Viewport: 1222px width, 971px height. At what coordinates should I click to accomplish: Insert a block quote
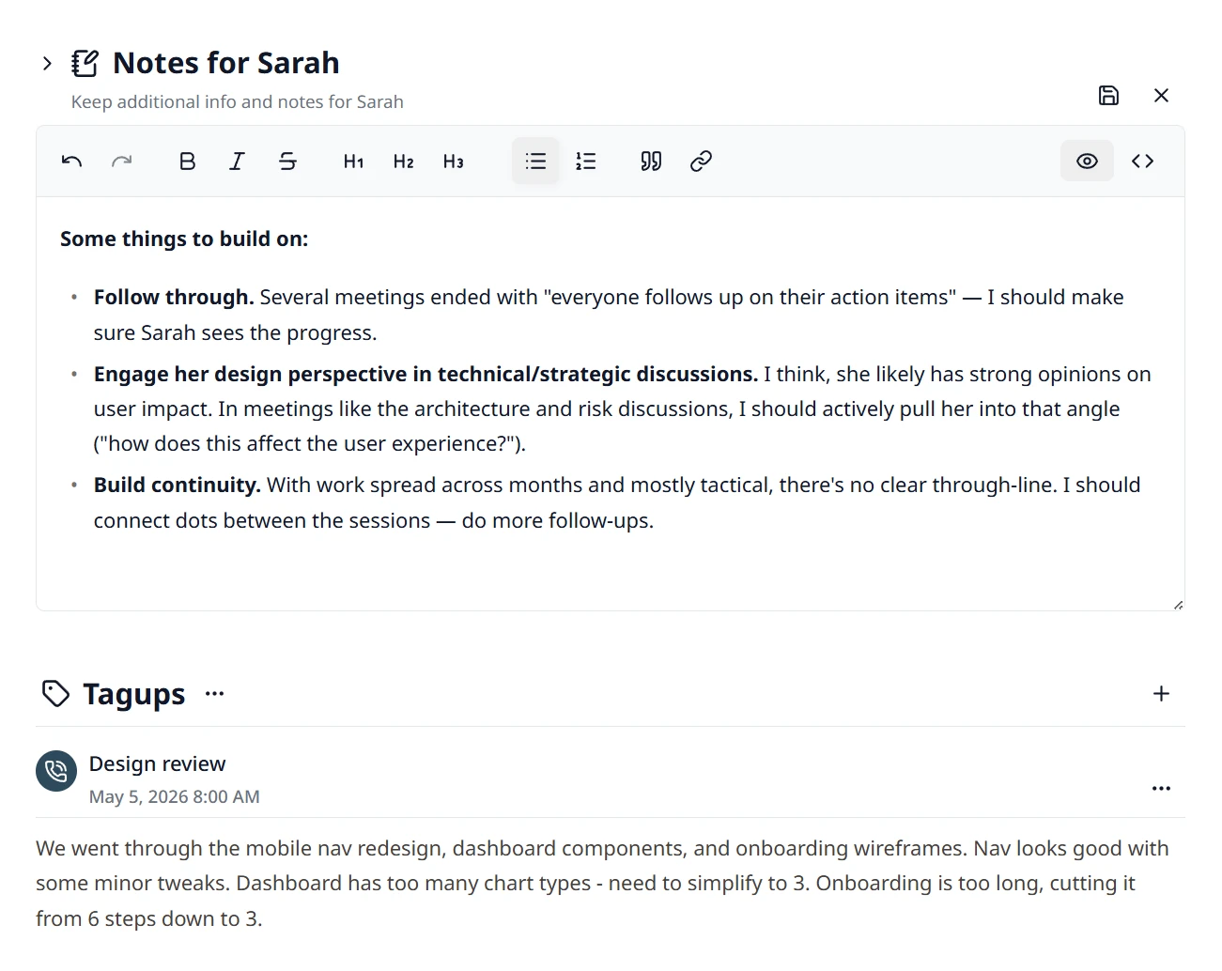651,162
